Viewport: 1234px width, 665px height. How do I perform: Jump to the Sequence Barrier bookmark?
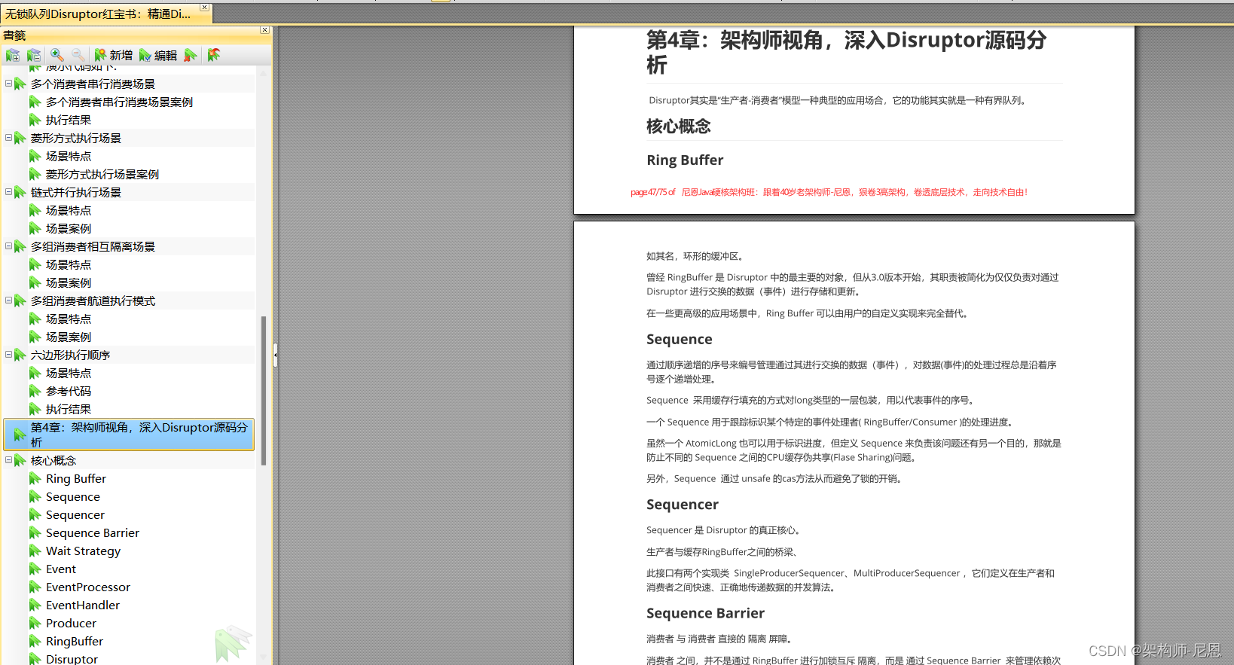tap(93, 532)
